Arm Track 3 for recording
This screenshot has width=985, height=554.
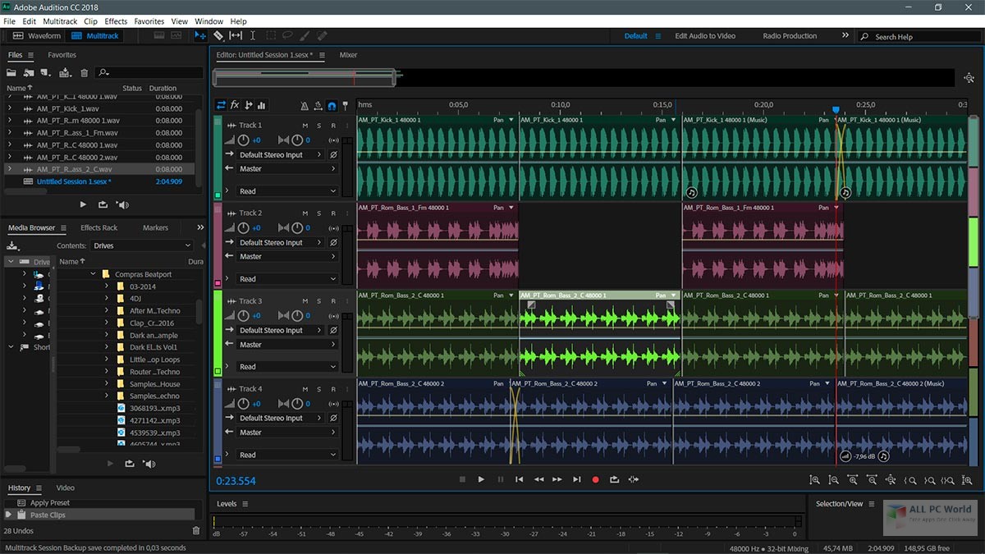click(x=333, y=301)
